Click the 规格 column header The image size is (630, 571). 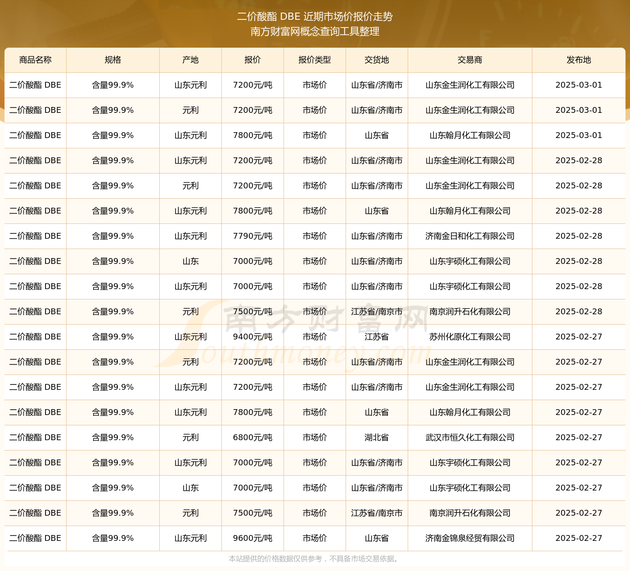click(113, 60)
